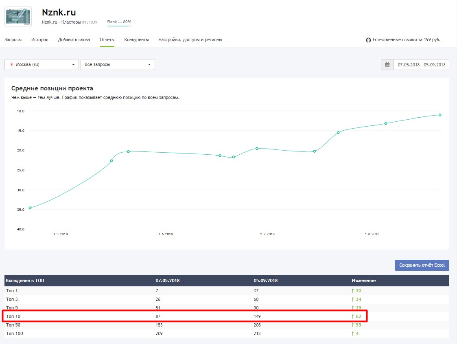Open the Москва (ru) region dropdown
Image resolution: width=457 pixels, height=344 pixels.
coord(42,64)
